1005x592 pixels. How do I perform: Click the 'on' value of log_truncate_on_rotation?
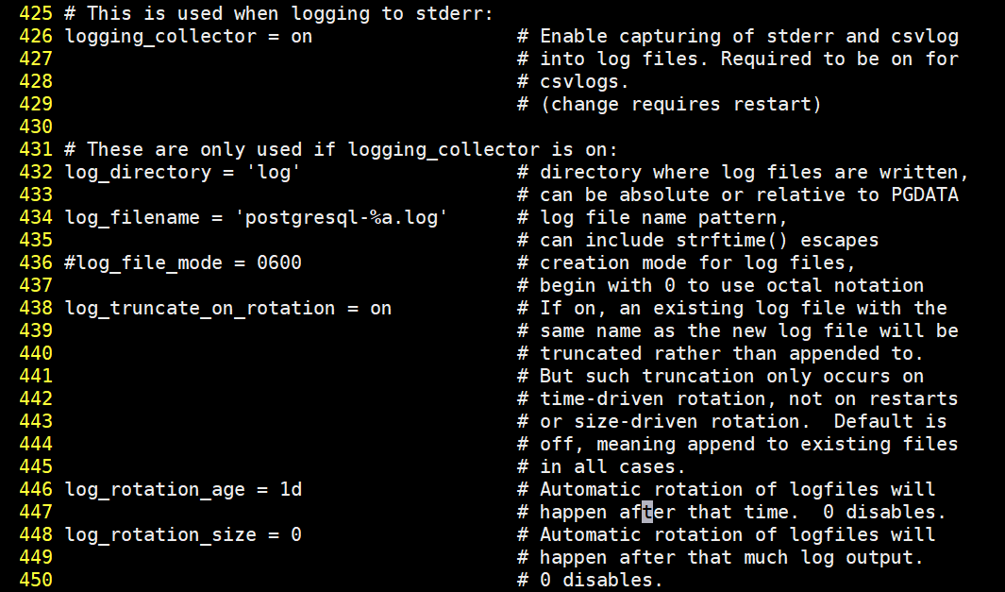(x=380, y=309)
